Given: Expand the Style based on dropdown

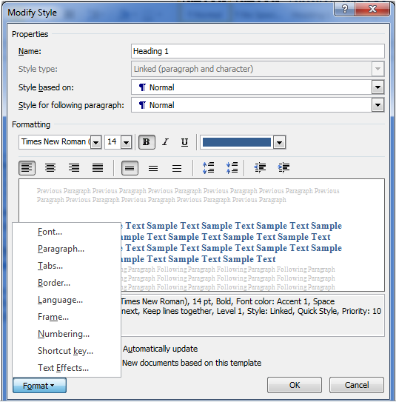Looking at the screenshot, I should tap(377, 87).
